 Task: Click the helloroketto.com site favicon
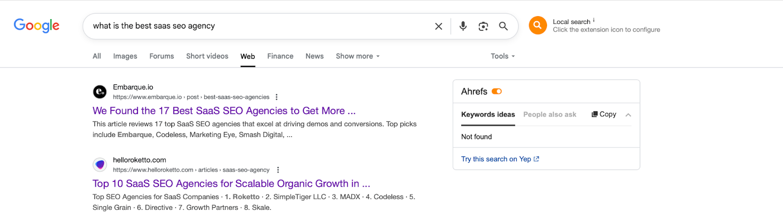point(100,164)
